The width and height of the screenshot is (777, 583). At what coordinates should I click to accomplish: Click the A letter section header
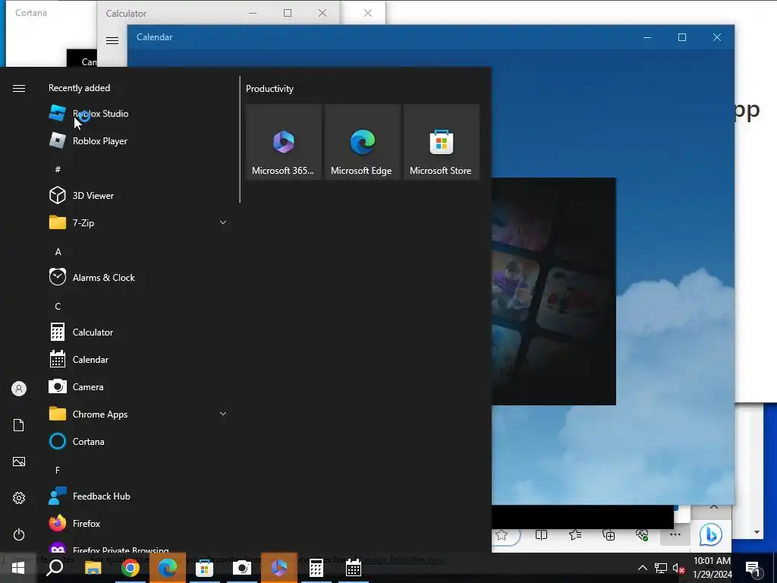[x=58, y=251]
